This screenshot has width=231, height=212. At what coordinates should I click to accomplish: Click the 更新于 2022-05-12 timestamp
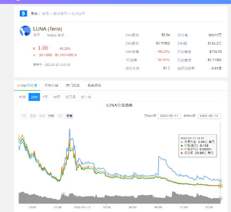point(52,65)
